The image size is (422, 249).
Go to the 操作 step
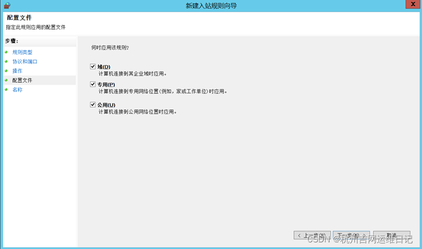tap(18, 71)
